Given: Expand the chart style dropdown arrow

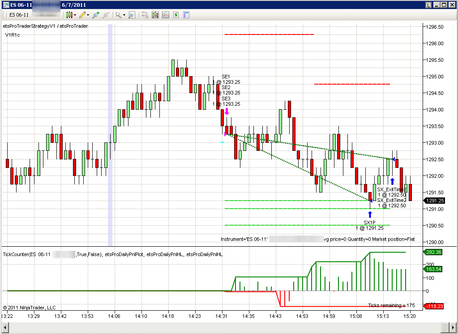Looking at the screenshot, I should click(x=75, y=15).
